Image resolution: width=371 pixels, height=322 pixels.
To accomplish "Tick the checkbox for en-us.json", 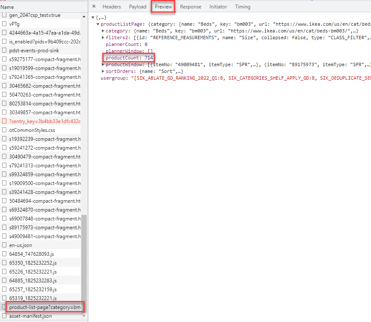I will (x=5, y=245).
